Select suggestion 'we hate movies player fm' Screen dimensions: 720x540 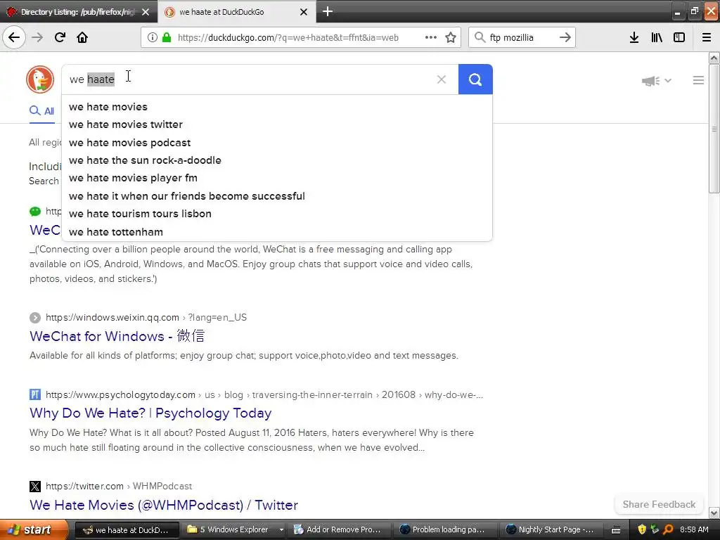[x=277, y=178]
